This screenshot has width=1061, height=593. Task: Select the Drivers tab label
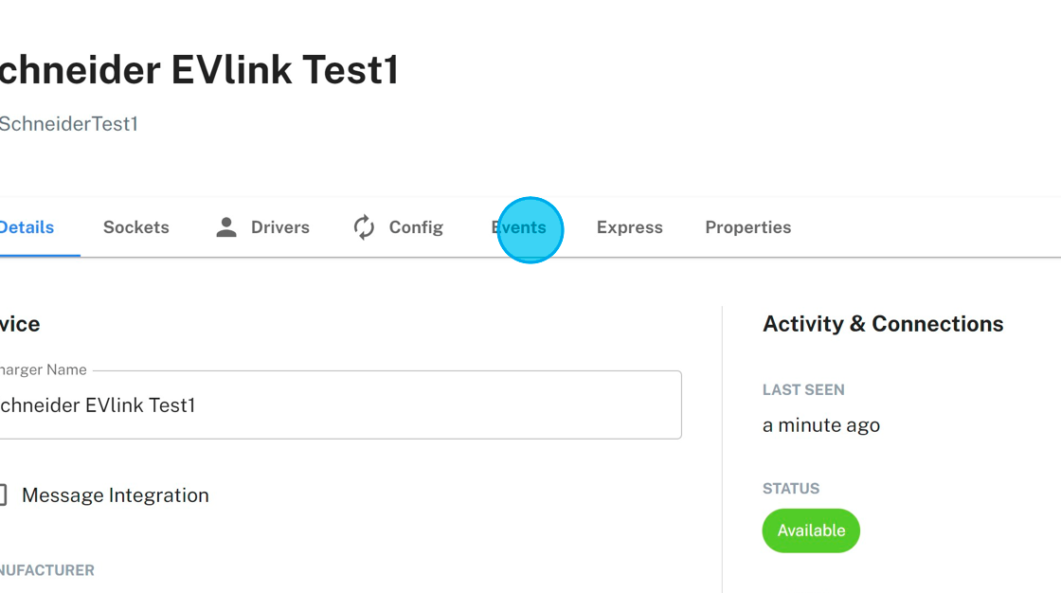point(279,227)
